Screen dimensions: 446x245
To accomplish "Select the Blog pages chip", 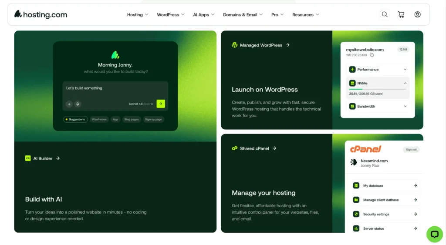I will (132, 119).
